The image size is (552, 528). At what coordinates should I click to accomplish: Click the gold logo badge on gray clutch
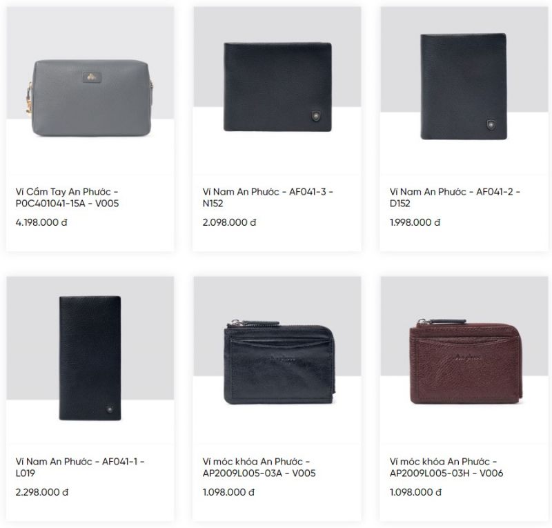pyautogui.click(x=92, y=77)
